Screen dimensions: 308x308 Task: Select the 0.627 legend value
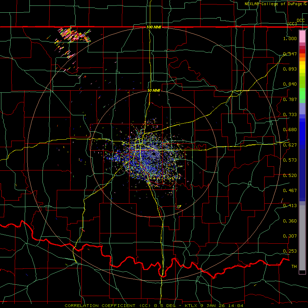click(290, 145)
